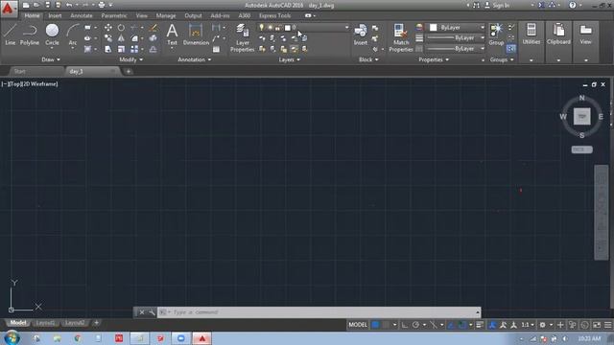This screenshot has height=345, width=614.
Task: Open the Lineweight ByLayer dropdown
Action: (x=482, y=38)
